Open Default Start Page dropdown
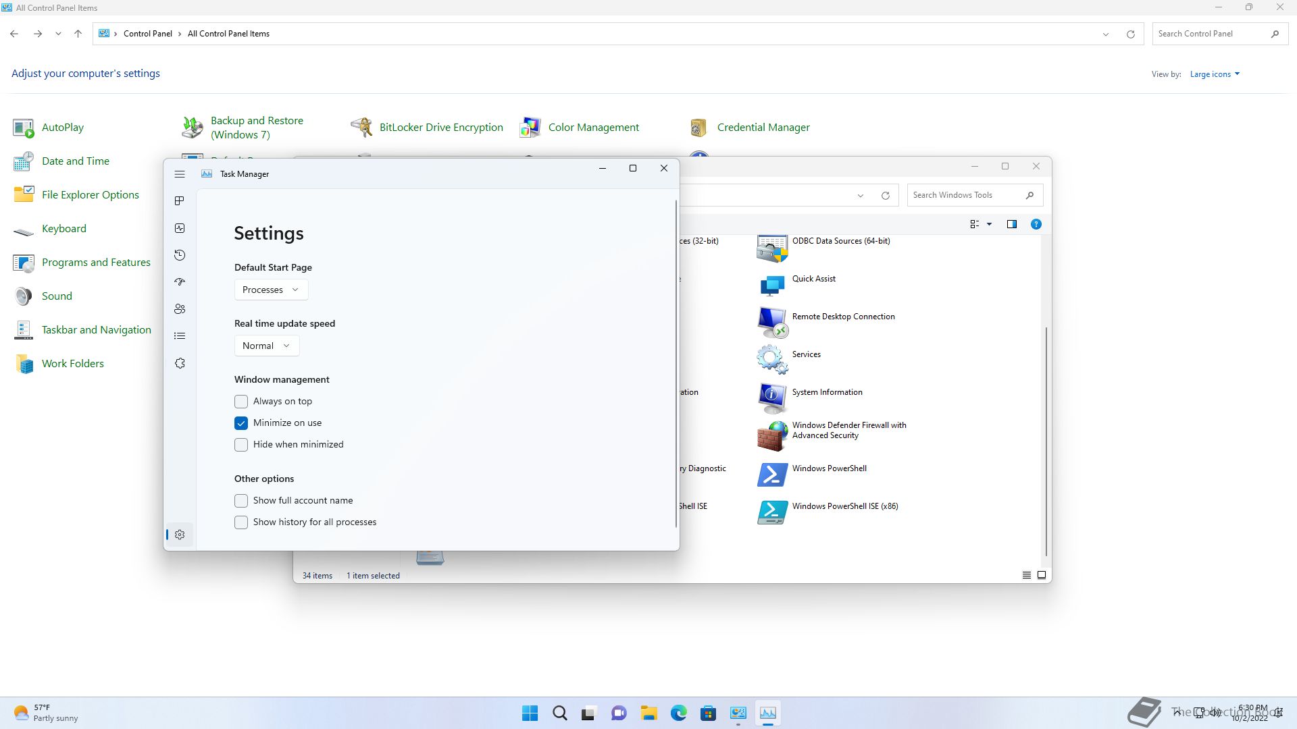The image size is (1297, 729). click(x=271, y=290)
